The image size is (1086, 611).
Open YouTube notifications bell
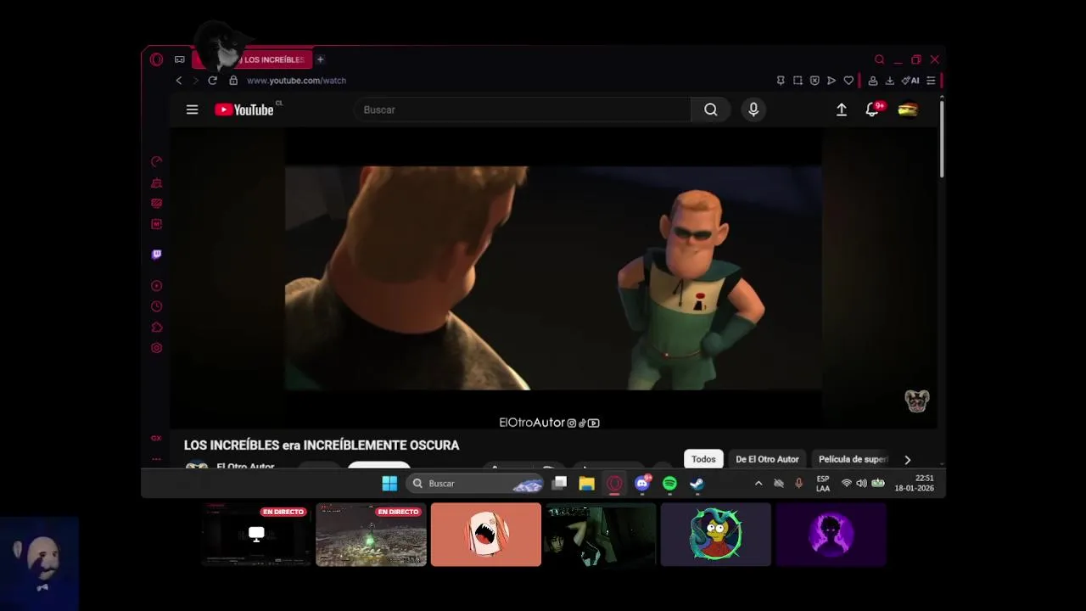pyautogui.click(x=872, y=109)
